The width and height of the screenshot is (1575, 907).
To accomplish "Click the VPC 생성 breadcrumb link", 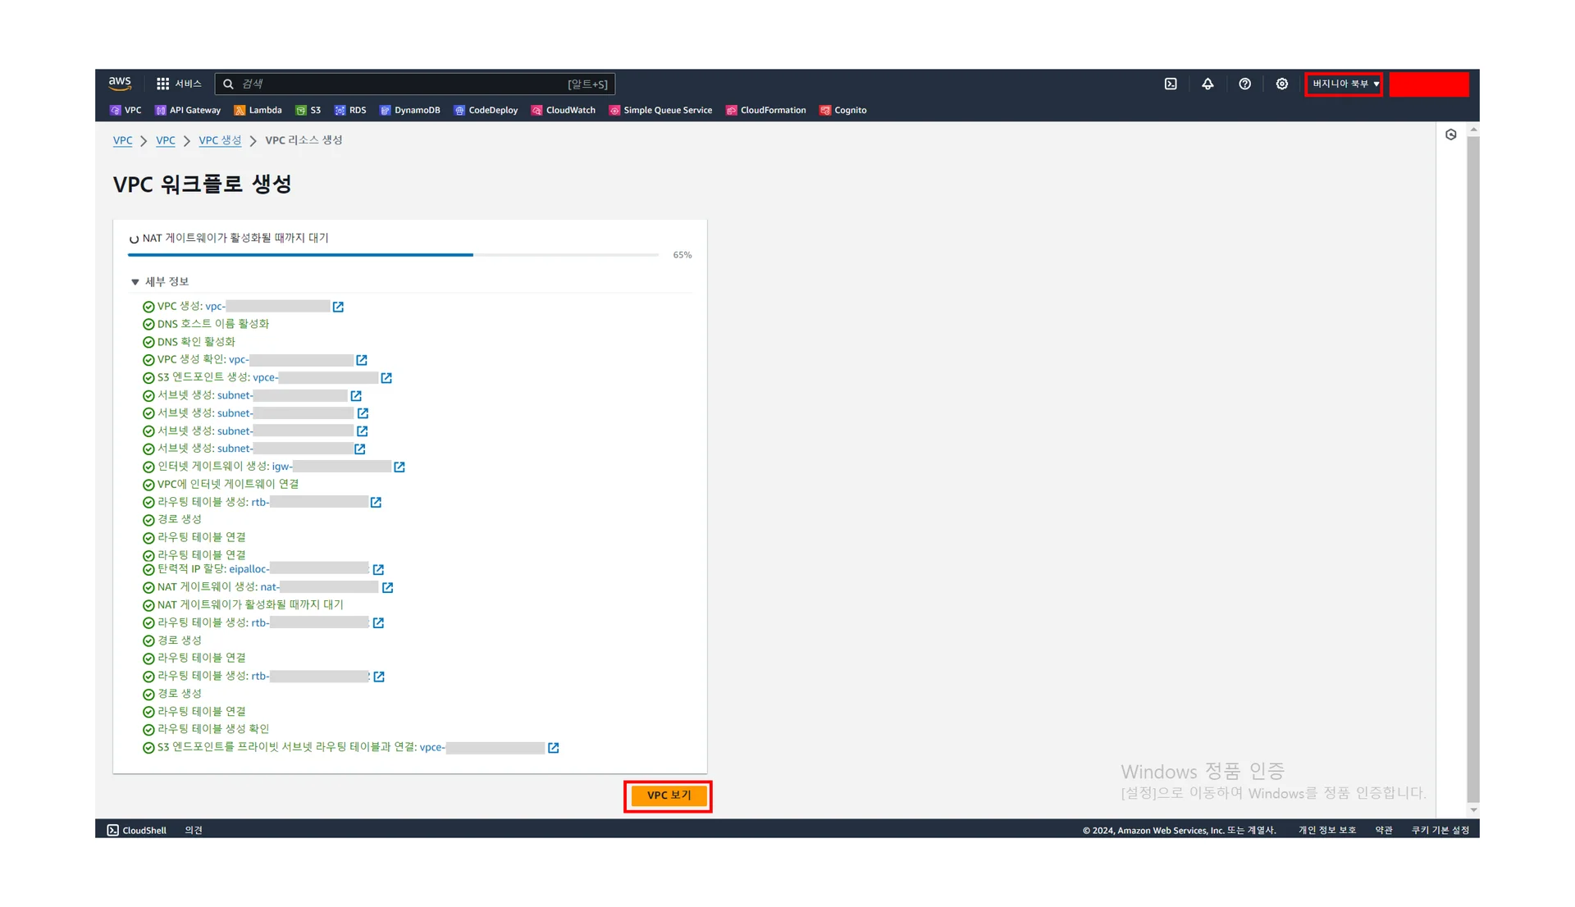I will click(x=220, y=140).
